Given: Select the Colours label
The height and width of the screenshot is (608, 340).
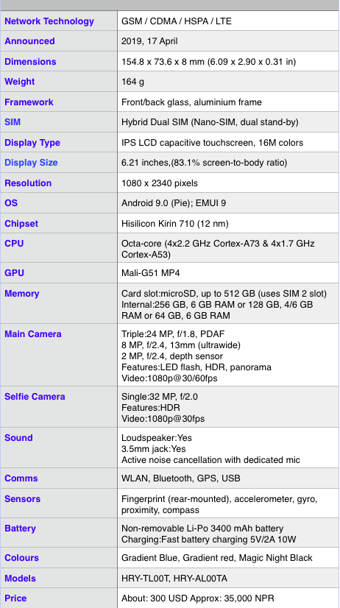Looking at the screenshot, I should click(x=22, y=558).
